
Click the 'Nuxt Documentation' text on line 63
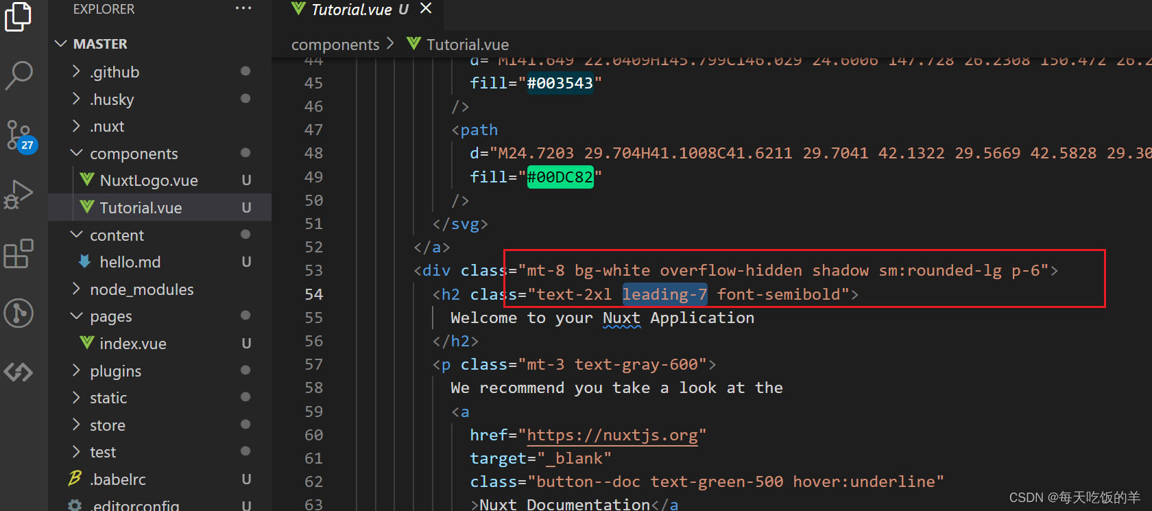(x=564, y=504)
